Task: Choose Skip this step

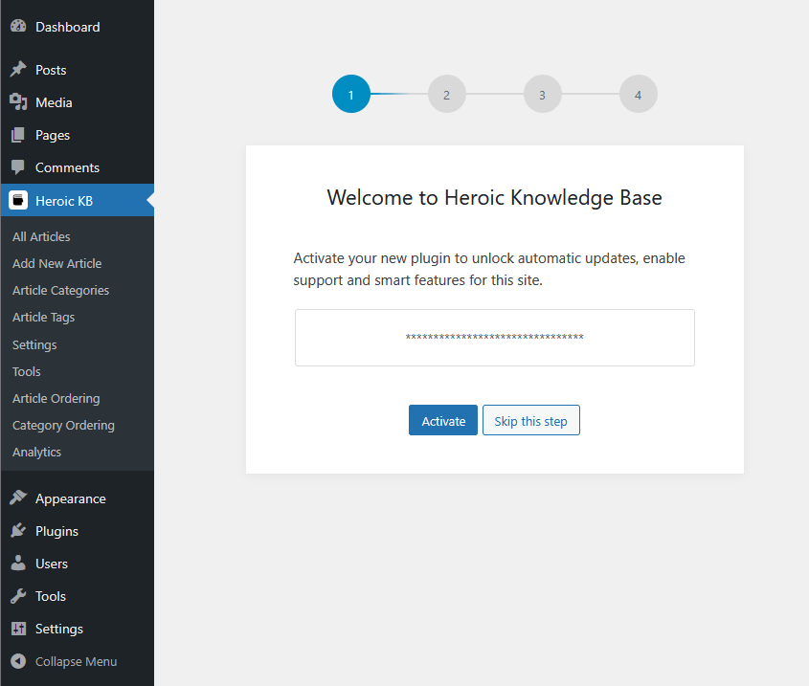Action: (x=530, y=420)
